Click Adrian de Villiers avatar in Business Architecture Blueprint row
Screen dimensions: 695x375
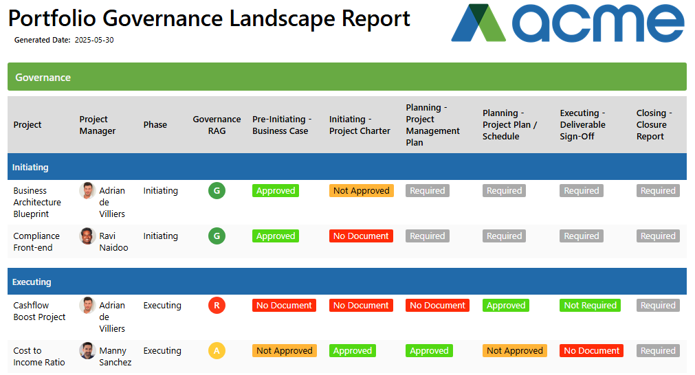(87, 191)
